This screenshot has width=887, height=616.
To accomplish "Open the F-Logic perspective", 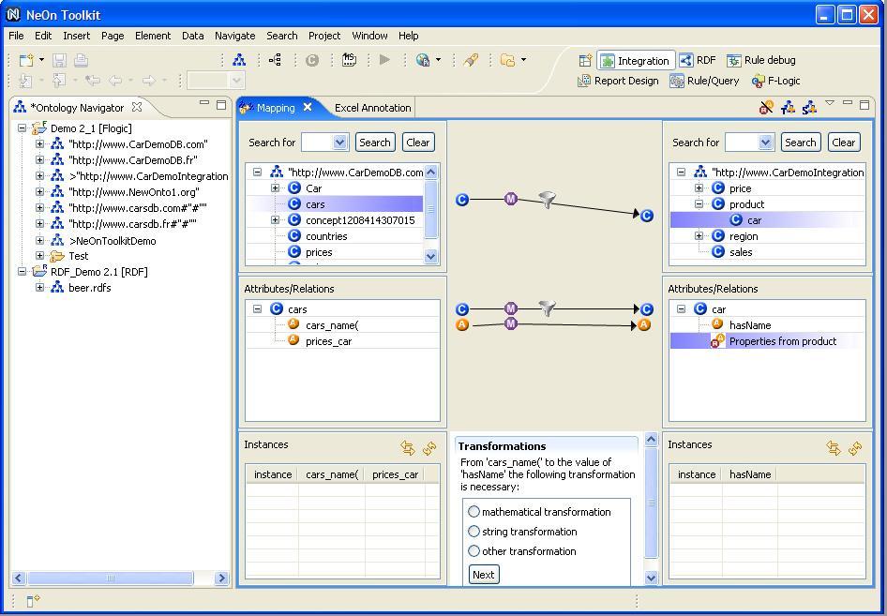I will pyautogui.click(x=775, y=81).
